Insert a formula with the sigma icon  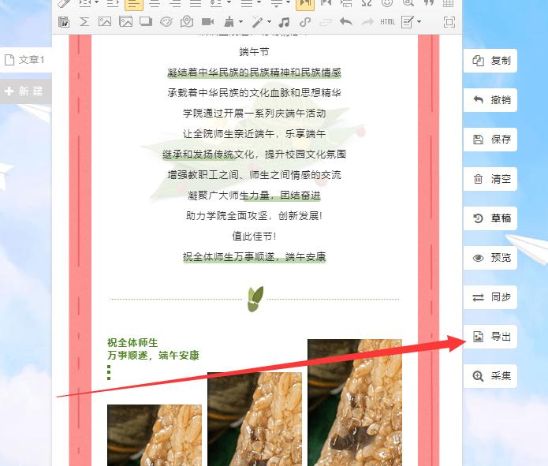point(84,22)
